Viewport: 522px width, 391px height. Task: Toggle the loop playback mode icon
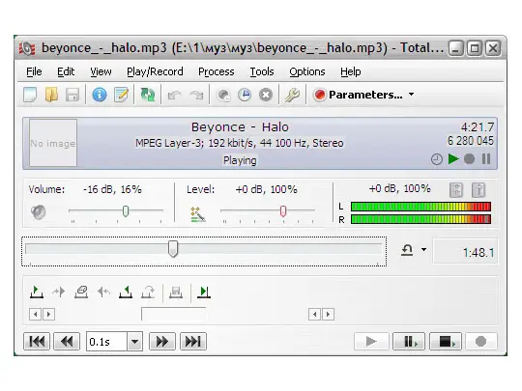[407, 250]
